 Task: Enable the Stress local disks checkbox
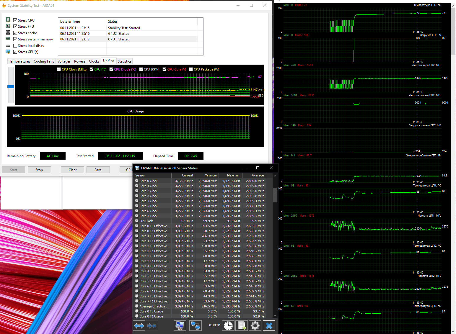(15, 46)
